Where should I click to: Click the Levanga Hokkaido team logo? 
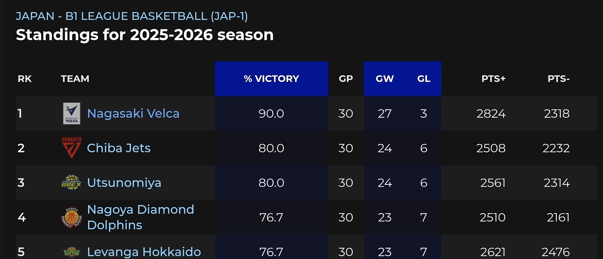click(72, 252)
